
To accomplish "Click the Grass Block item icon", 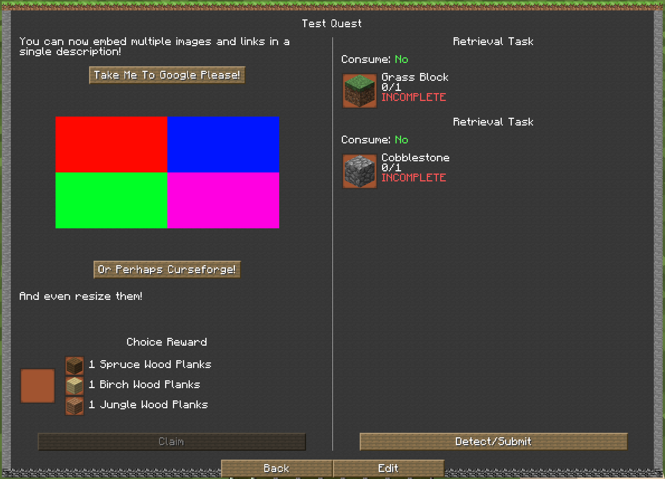I will [359, 91].
